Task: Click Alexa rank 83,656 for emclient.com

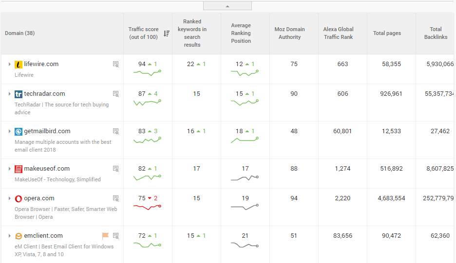Action: (342, 236)
